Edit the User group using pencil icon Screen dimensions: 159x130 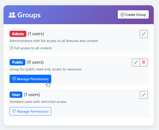[x=143, y=95]
